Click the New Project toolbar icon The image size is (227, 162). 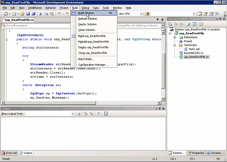pos(6,14)
